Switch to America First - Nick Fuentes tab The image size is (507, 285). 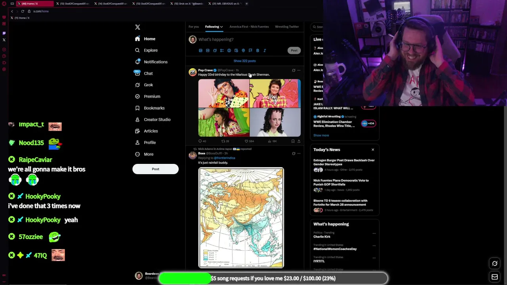[249, 27]
